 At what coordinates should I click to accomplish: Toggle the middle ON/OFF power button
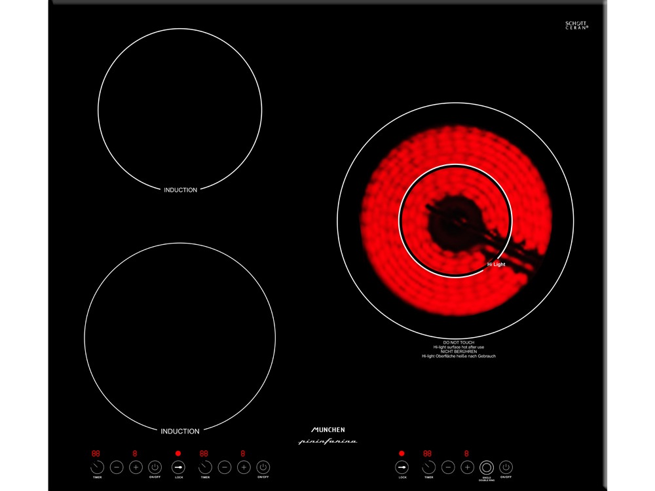point(263,467)
